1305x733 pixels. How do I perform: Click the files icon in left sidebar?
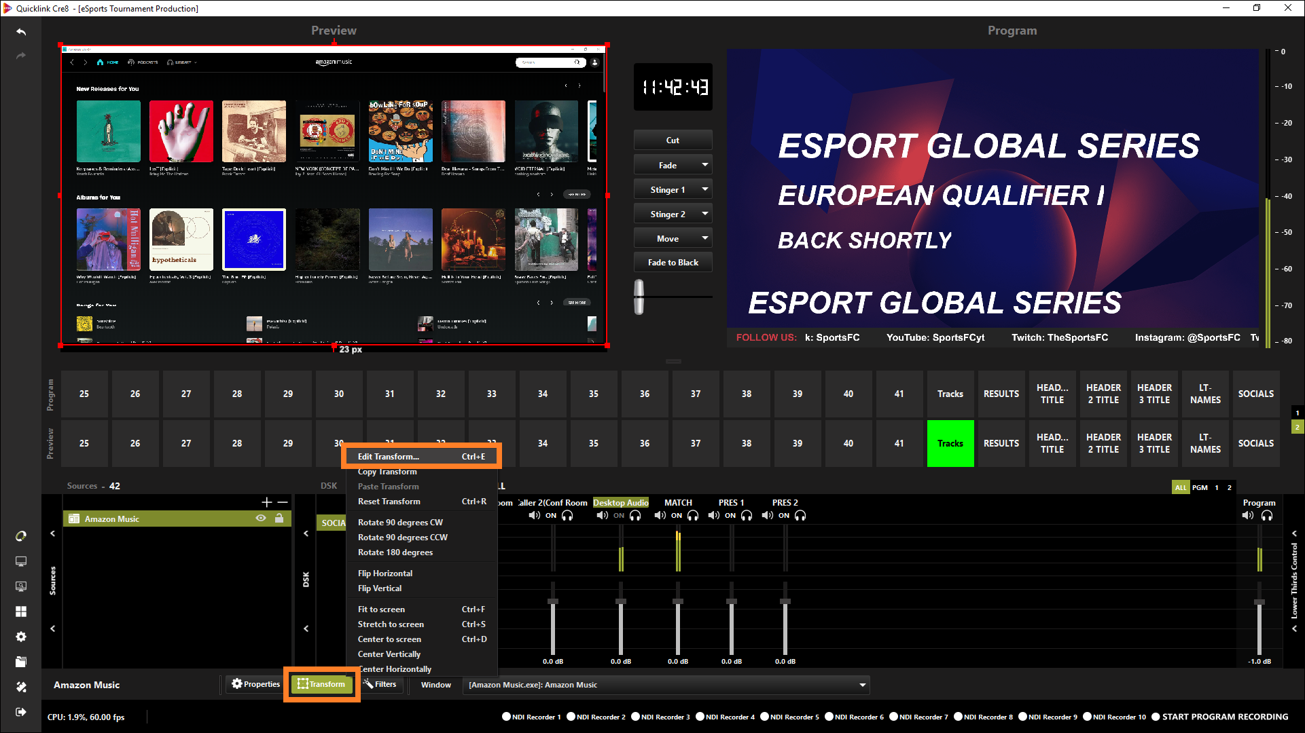[21, 662]
